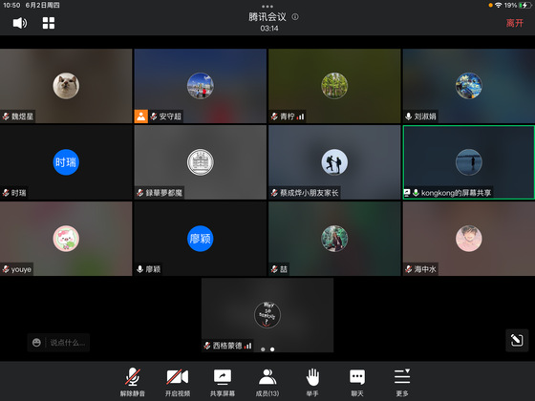Leave the meeting with 离开
This screenshot has width=535, height=401.
(515, 23)
